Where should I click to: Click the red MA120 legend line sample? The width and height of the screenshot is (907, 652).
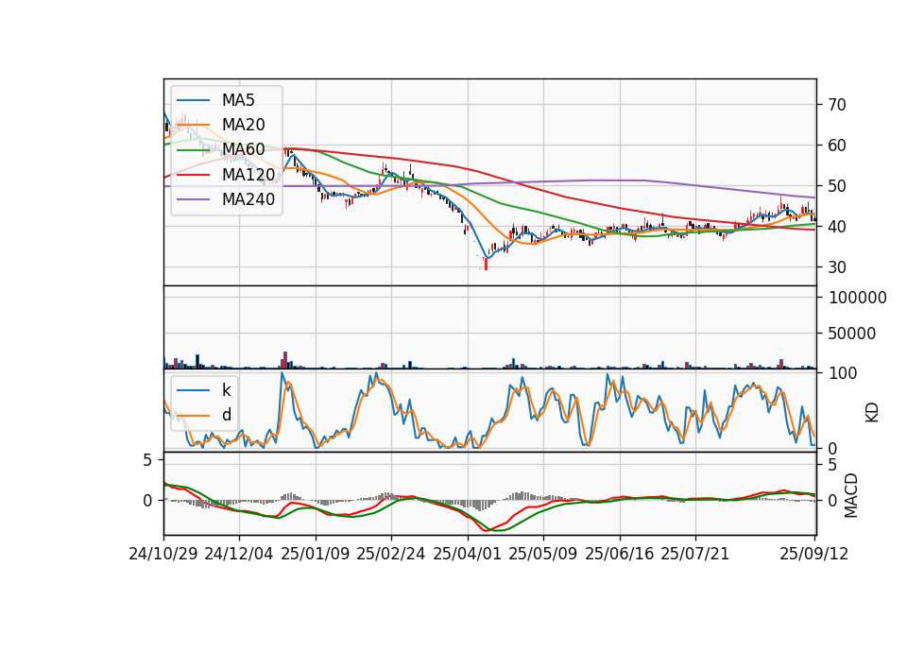point(193,175)
